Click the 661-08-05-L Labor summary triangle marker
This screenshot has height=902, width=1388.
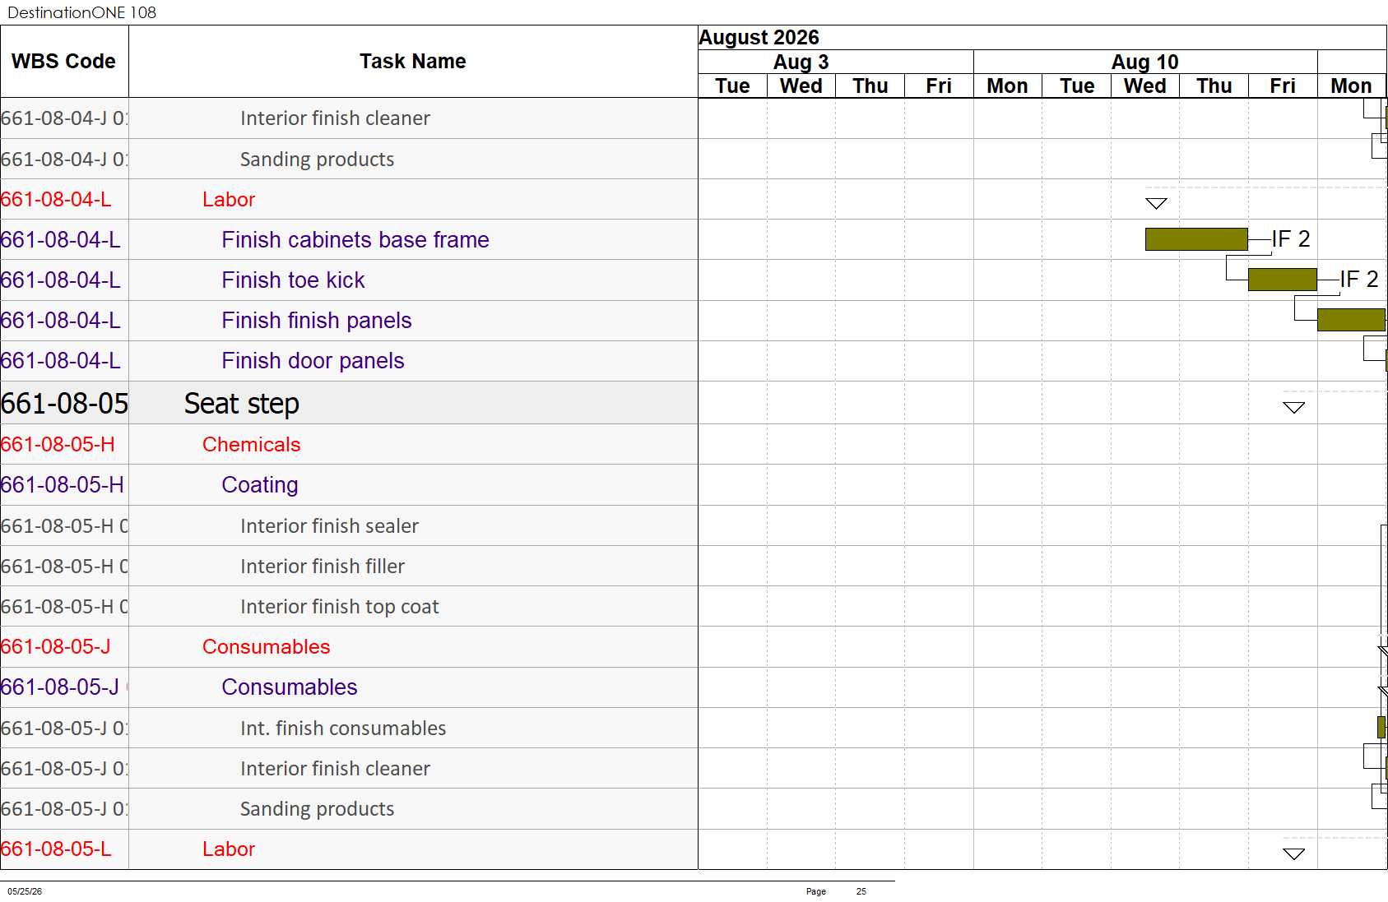[x=1293, y=853]
